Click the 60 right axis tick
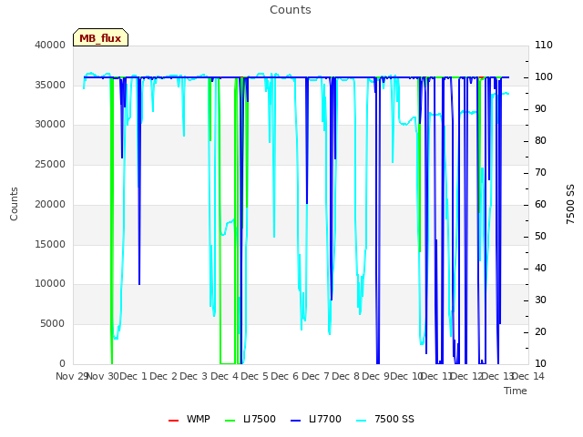The height and width of the screenshot is (437, 583). pos(540,204)
